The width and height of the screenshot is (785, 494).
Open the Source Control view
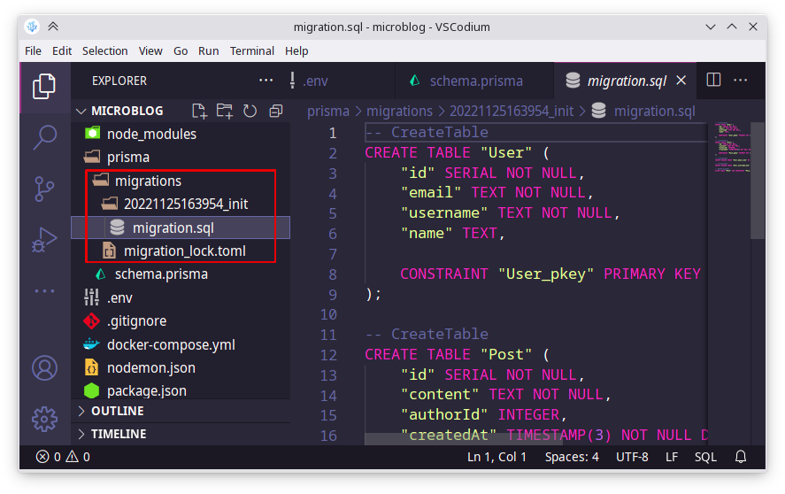[x=44, y=189]
